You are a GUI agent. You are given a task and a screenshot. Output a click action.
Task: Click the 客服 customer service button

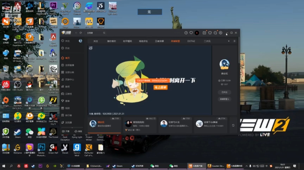coord(79,131)
